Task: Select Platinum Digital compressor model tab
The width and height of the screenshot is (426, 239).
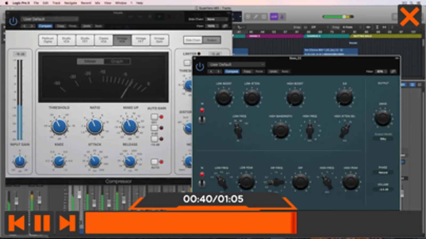Action: [48, 40]
